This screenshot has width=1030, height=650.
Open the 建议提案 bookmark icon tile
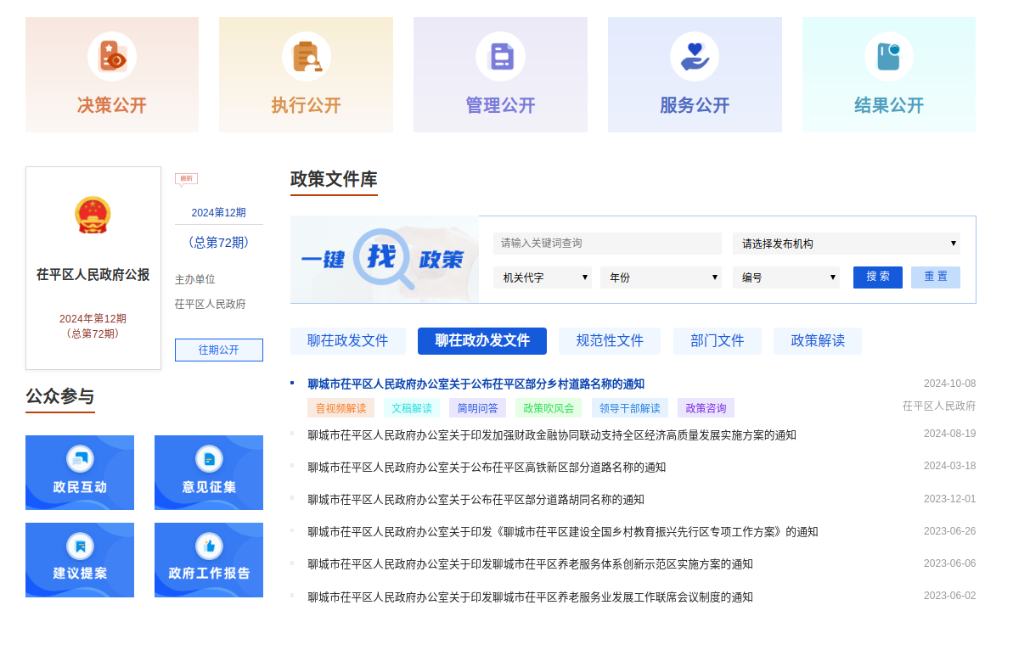pyautogui.click(x=80, y=559)
